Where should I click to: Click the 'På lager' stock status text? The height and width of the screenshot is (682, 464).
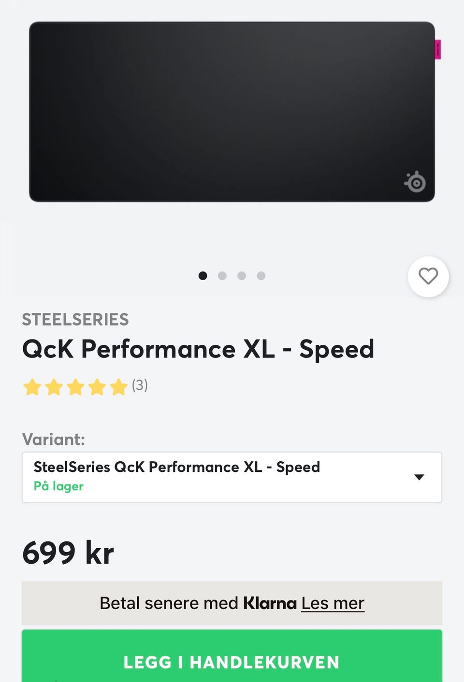tap(58, 486)
